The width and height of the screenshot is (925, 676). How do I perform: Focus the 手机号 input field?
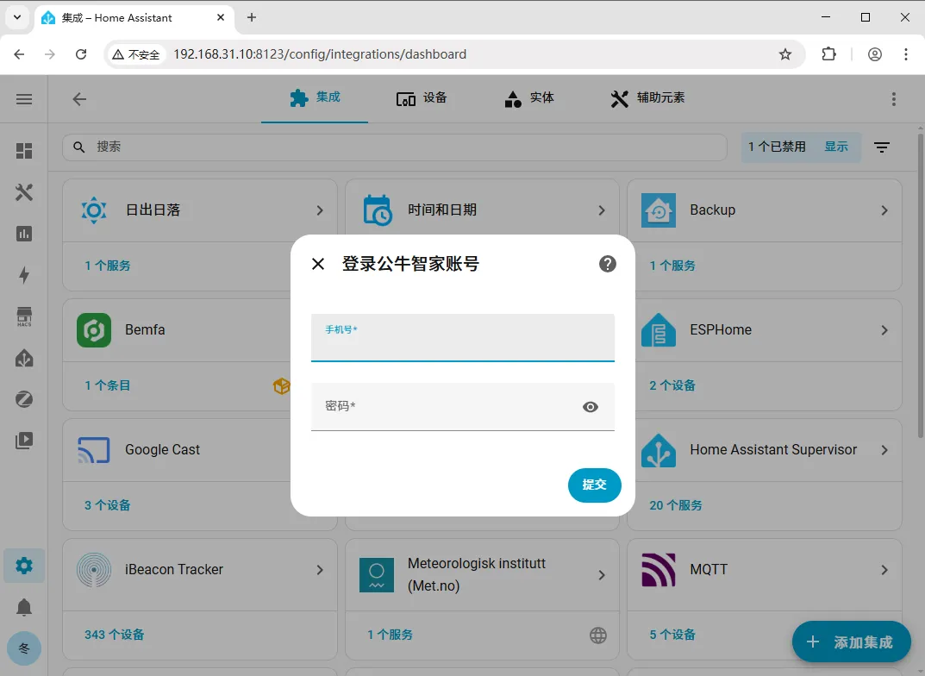pos(462,337)
